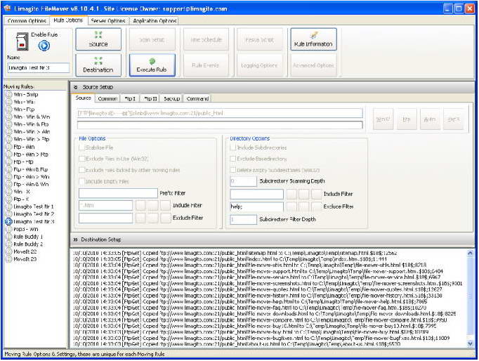The height and width of the screenshot is (361, 479).
Task: Open the Destination setup button
Action: [98, 65]
